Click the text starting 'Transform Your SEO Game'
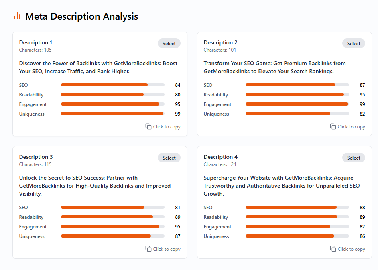 point(274,67)
